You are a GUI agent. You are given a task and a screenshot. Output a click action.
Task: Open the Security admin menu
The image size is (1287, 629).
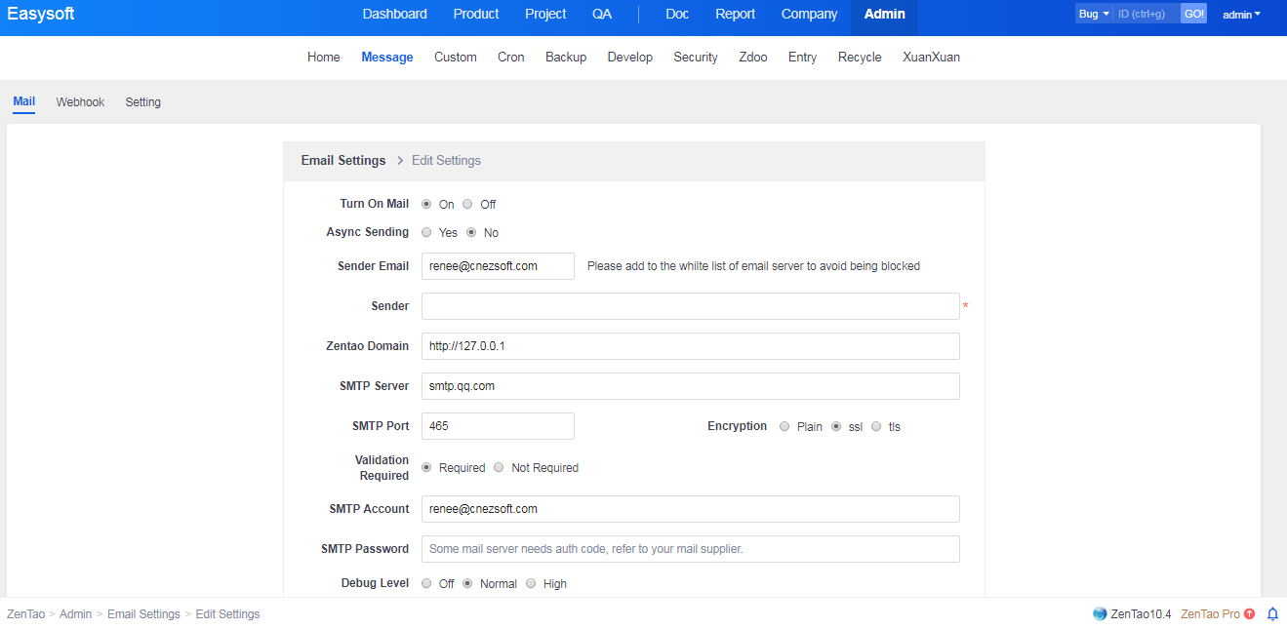tap(695, 58)
